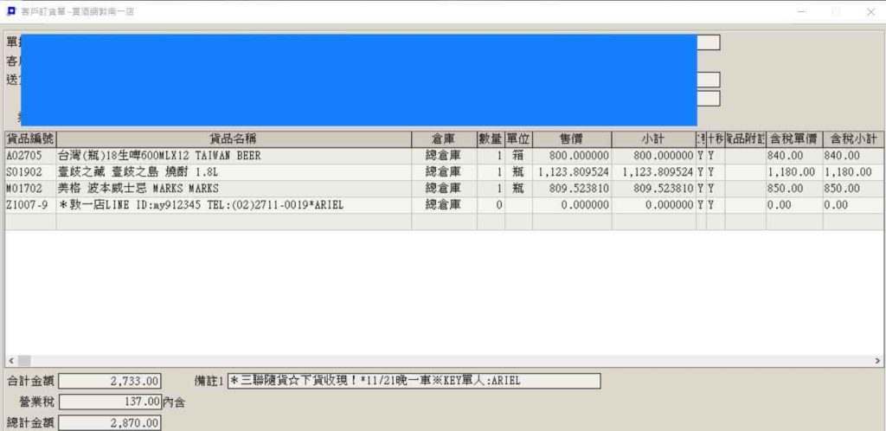Click the 單位 column header
Screen dimensions: 886x431
pos(518,139)
